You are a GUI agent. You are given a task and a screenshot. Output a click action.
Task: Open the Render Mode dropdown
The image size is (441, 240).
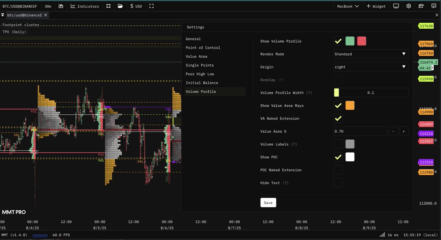[370, 54]
